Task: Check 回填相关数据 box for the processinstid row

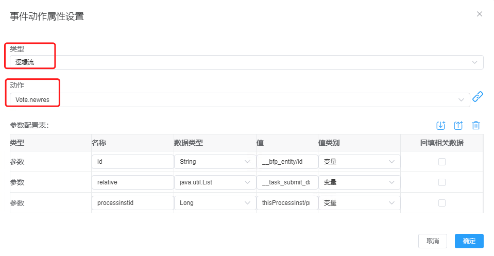Action: (x=441, y=203)
